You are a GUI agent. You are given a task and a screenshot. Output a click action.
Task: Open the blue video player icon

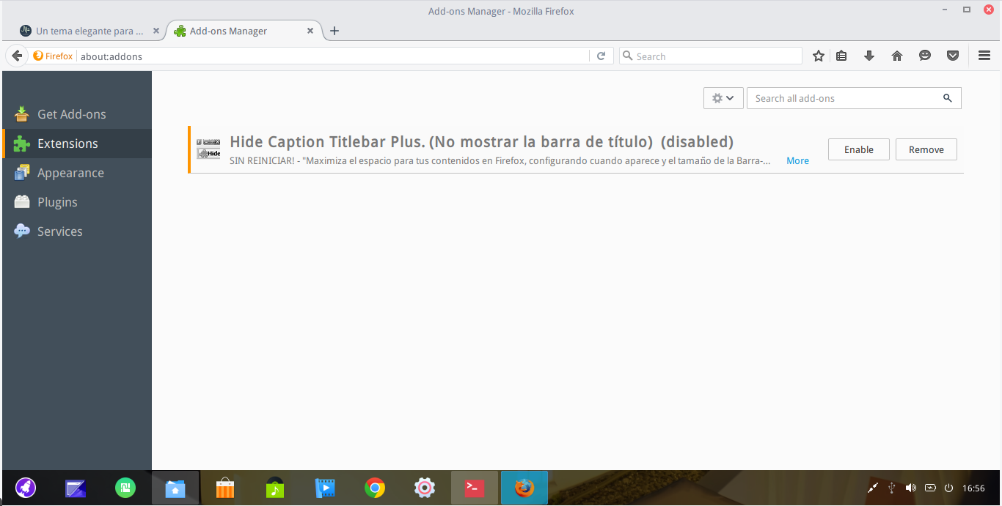(x=325, y=488)
